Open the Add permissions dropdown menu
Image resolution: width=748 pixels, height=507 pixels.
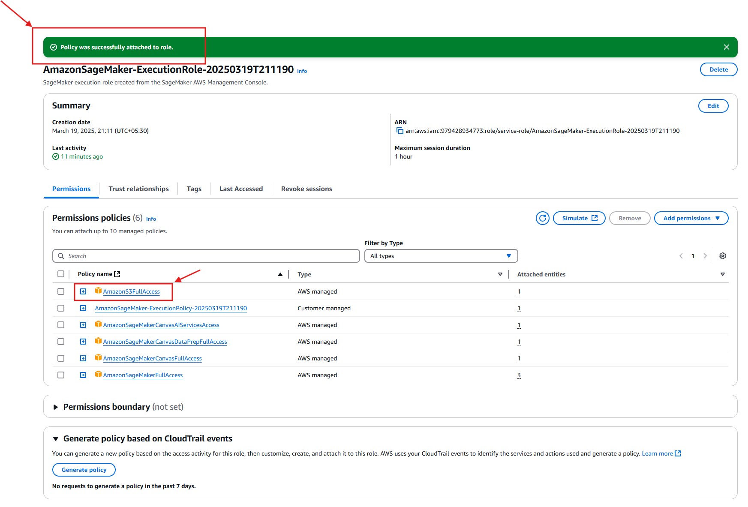point(691,218)
